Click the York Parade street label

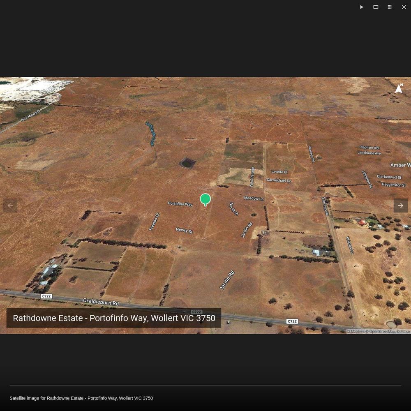click(252, 177)
